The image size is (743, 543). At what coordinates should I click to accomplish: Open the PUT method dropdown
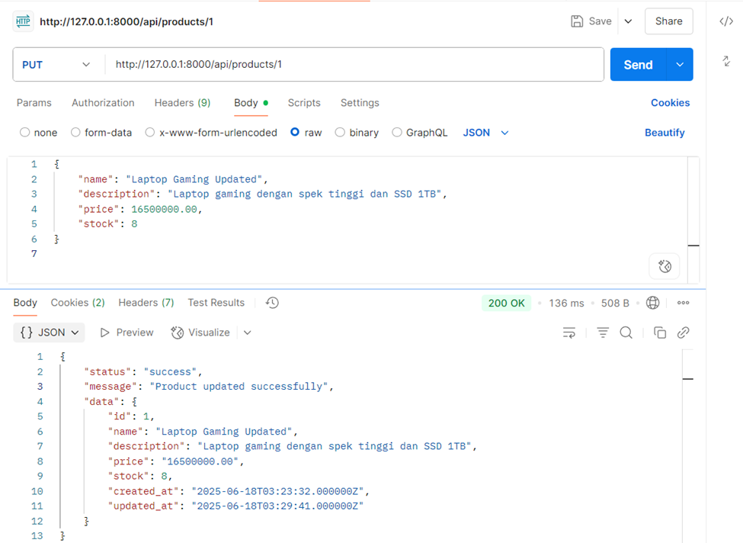[x=57, y=65]
